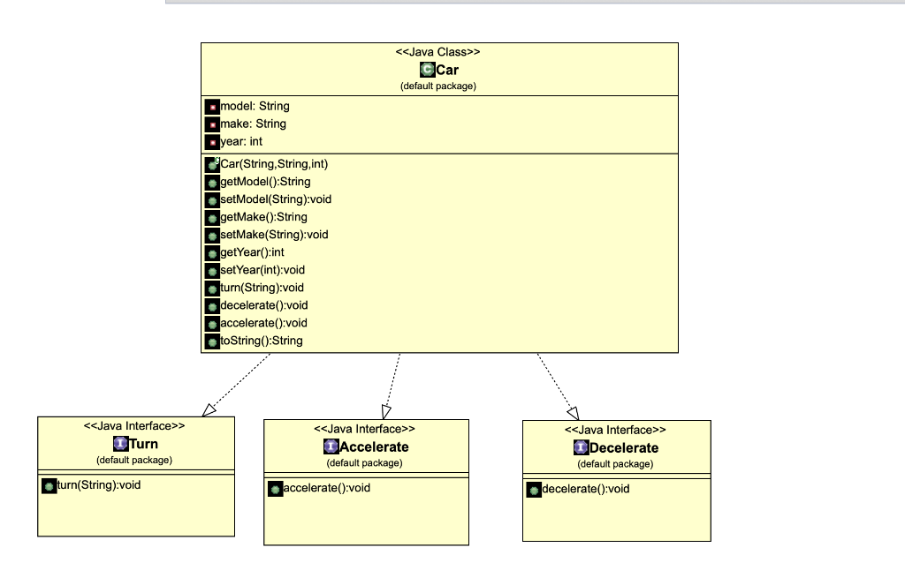Select the Turn interface icon

pos(120,443)
